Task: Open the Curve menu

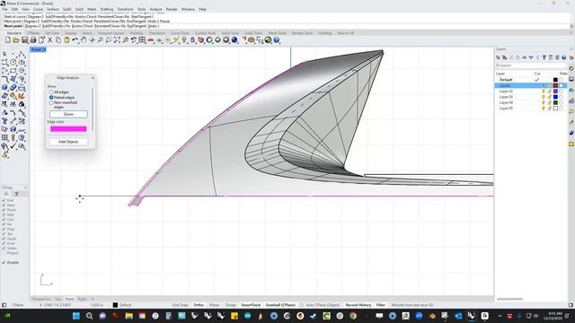Action: coord(38,9)
